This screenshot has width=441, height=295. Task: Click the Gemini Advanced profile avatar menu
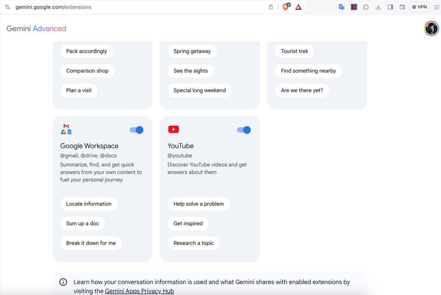431,28
